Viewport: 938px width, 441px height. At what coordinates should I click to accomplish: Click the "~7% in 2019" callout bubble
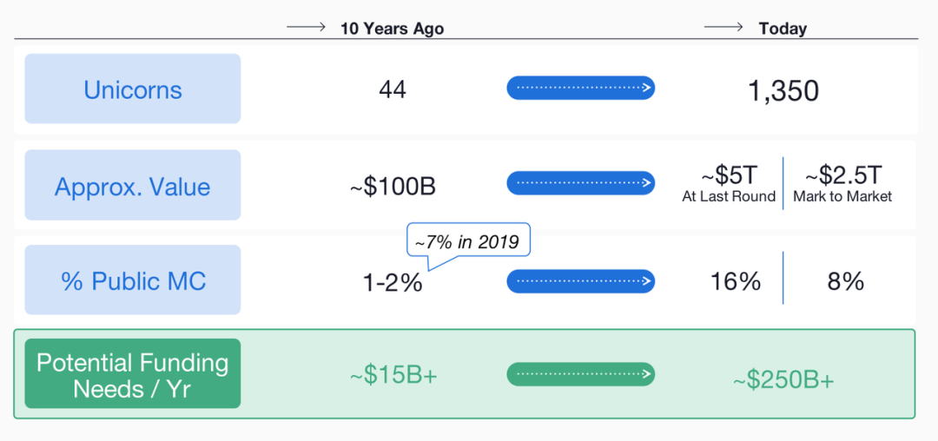[467, 242]
